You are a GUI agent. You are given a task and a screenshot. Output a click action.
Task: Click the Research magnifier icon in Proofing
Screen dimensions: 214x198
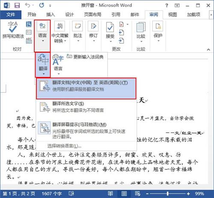(x=29, y=24)
